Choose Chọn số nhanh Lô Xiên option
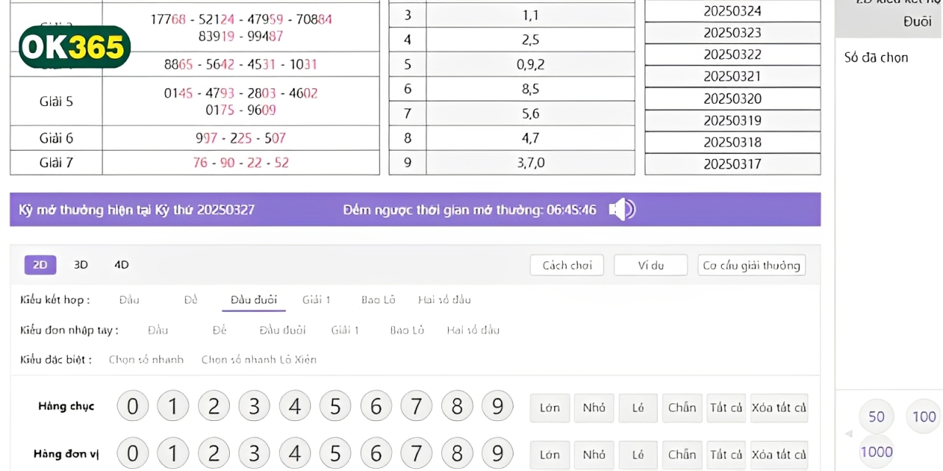The height and width of the screenshot is (471, 943). 259,360
